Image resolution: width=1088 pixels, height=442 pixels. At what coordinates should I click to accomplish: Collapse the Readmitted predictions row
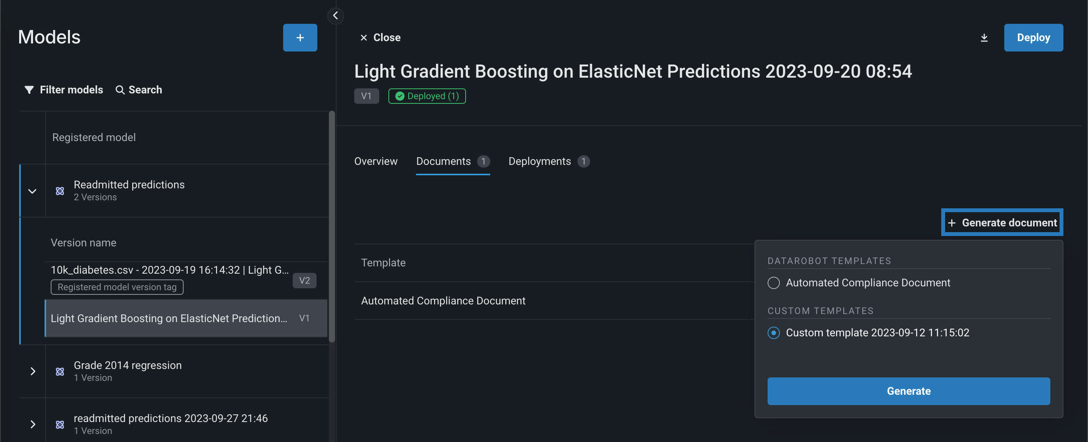(33, 191)
